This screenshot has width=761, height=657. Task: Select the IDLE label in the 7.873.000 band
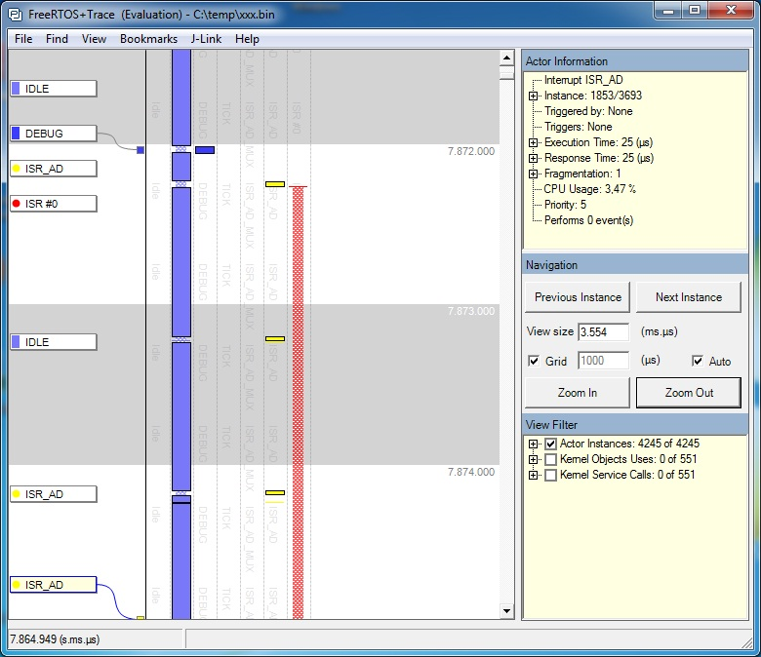[x=54, y=342]
